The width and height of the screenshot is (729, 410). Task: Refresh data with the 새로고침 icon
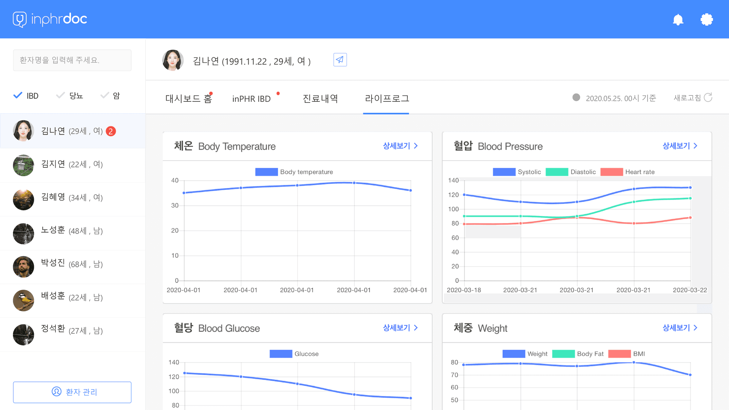[x=708, y=98]
